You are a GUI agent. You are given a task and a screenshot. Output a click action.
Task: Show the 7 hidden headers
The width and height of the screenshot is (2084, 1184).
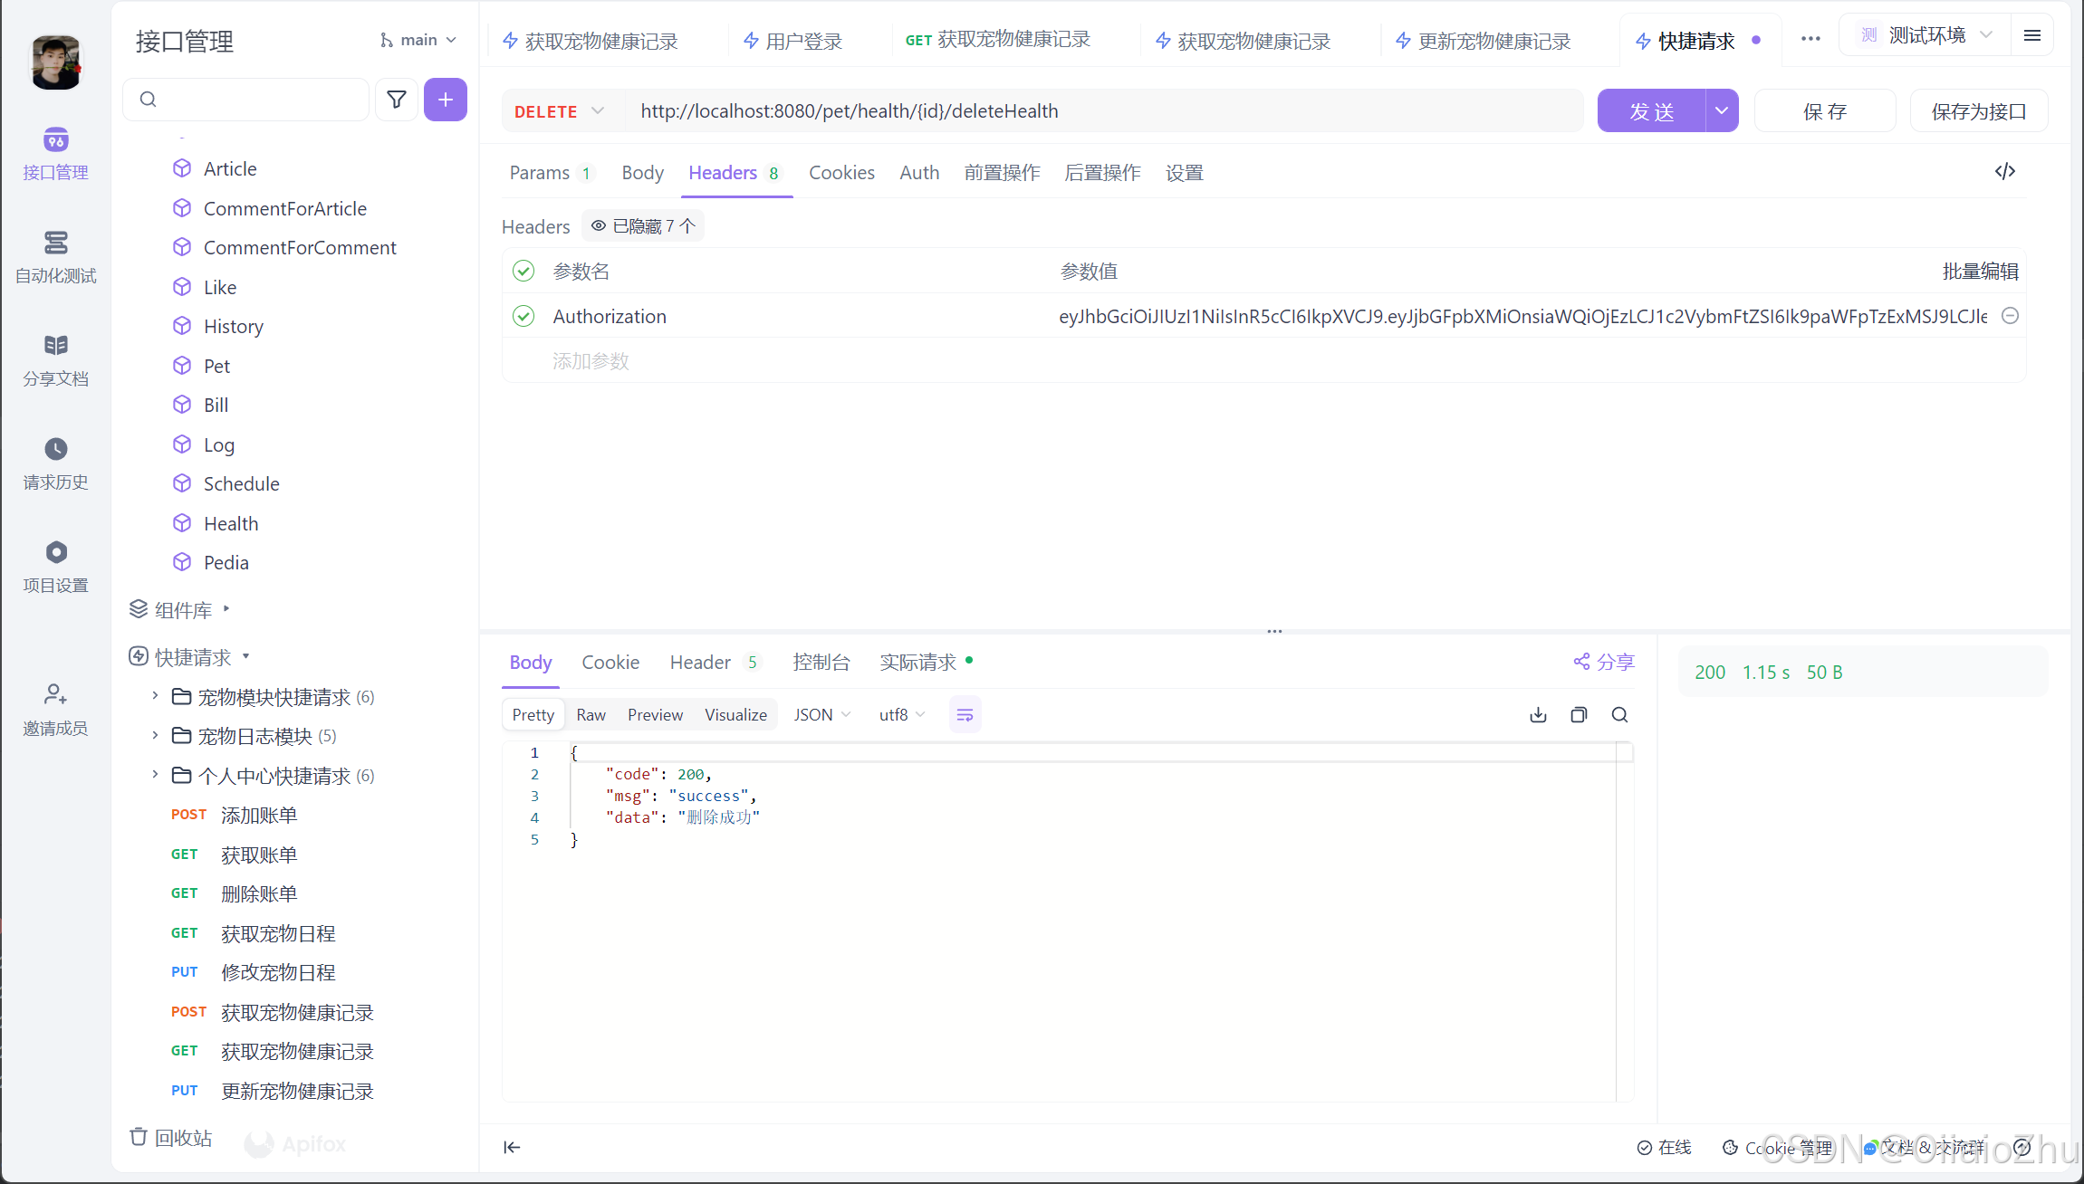click(x=643, y=225)
